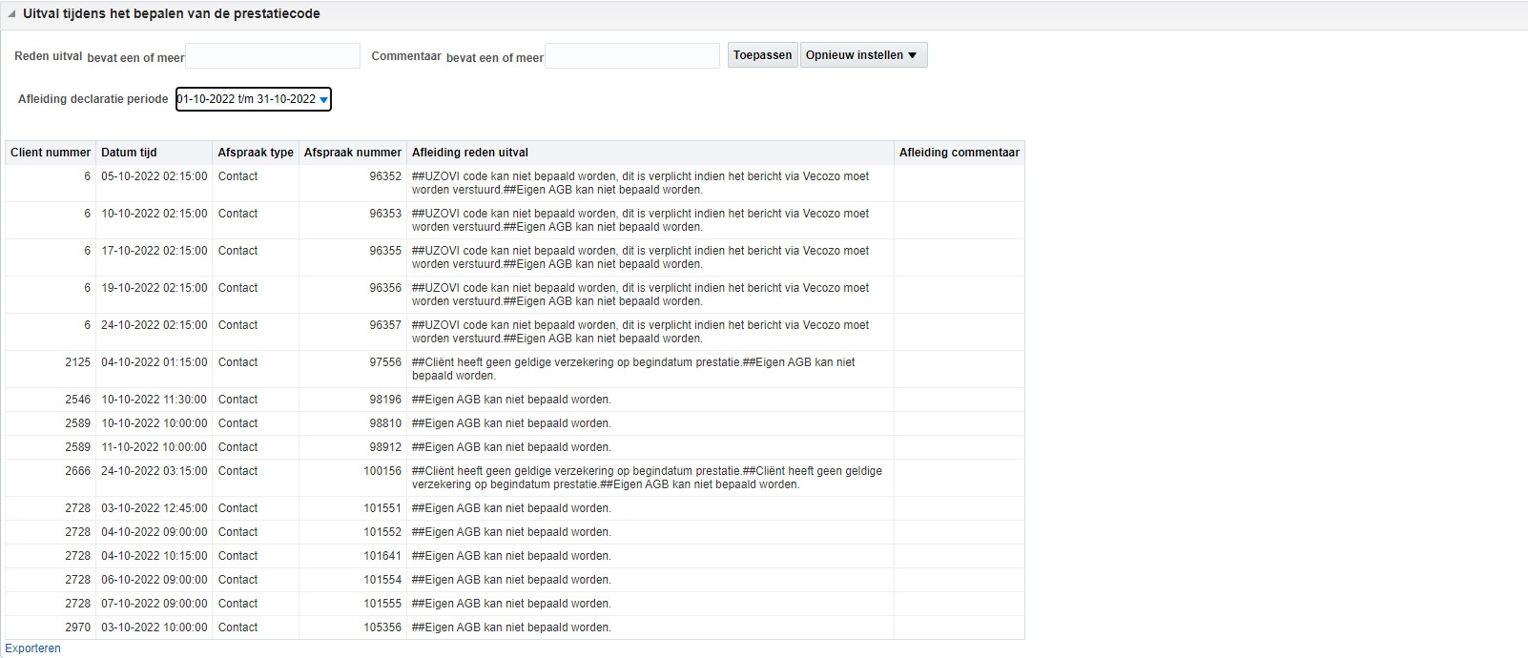The width and height of the screenshot is (1528, 658).
Task: Focus the Commentaar input field
Action: 632,56
